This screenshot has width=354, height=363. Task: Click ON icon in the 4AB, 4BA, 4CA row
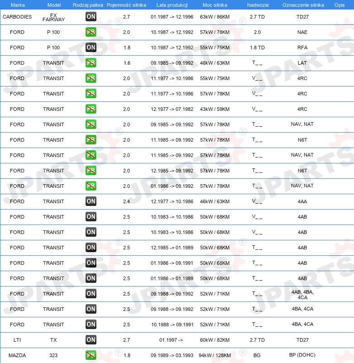(x=91, y=294)
